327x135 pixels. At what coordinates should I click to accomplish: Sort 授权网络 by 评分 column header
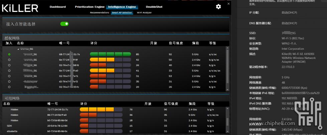click(x=94, y=43)
